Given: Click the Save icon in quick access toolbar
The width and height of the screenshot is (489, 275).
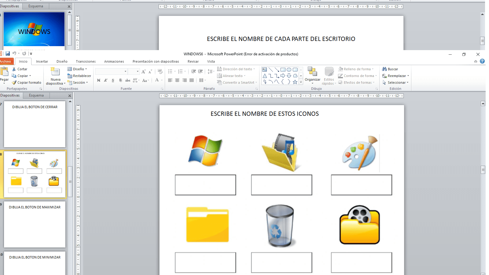Looking at the screenshot, I should (x=8, y=53).
